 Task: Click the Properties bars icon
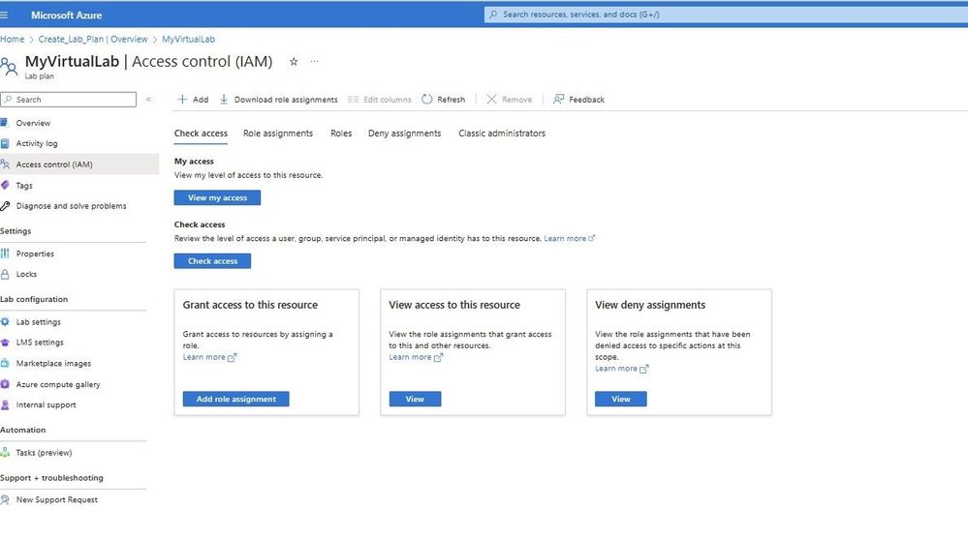(x=5, y=254)
